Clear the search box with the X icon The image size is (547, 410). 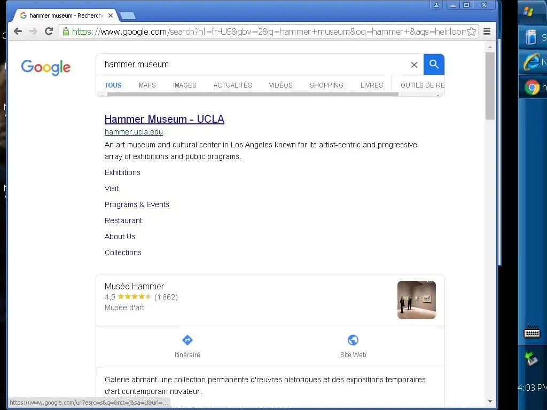pos(414,65)
